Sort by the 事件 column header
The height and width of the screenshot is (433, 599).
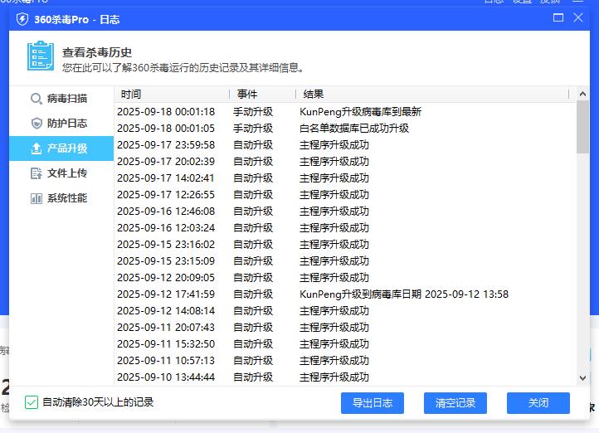pyautogui.click(x=263, y=95)
